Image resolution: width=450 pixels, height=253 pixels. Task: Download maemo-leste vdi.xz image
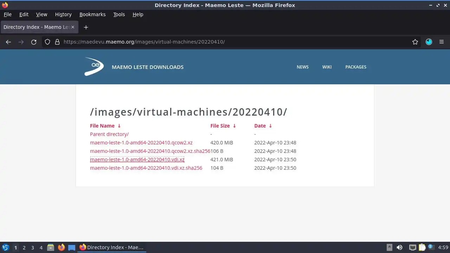coord(137,160)
